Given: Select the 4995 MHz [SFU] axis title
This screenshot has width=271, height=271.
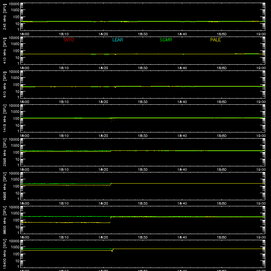Looking at the screenshot, I should tap(5, 186).
